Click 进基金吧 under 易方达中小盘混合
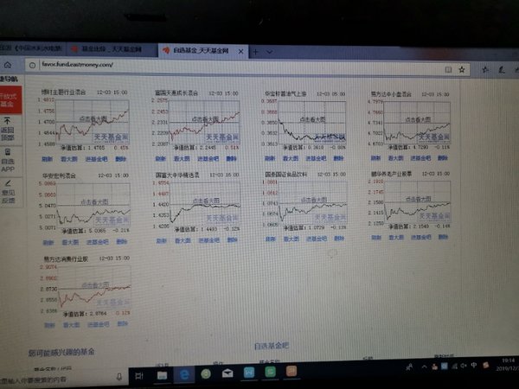 420,158
